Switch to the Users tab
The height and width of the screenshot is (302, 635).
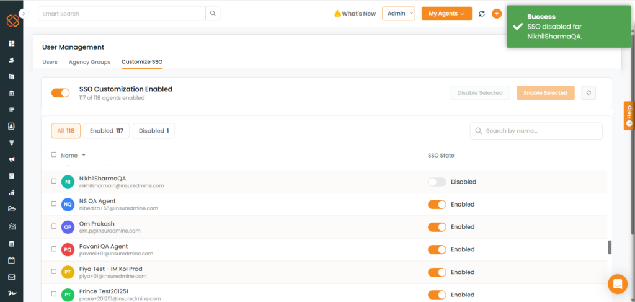50,62
